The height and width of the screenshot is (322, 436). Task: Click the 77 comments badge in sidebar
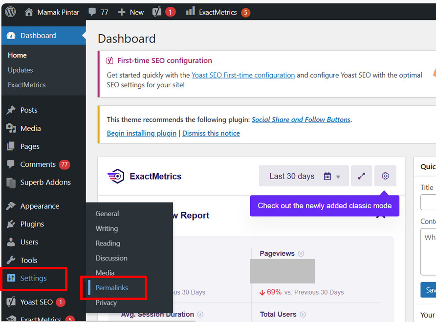tap(64, 164)
